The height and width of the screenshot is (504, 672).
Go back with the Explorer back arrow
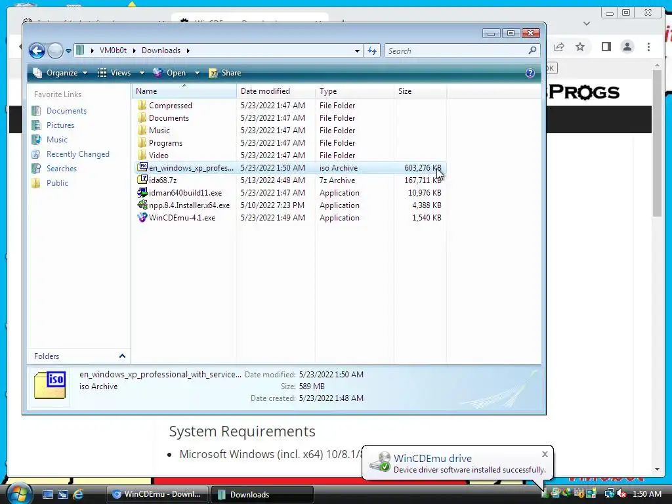tap(37, 51)
